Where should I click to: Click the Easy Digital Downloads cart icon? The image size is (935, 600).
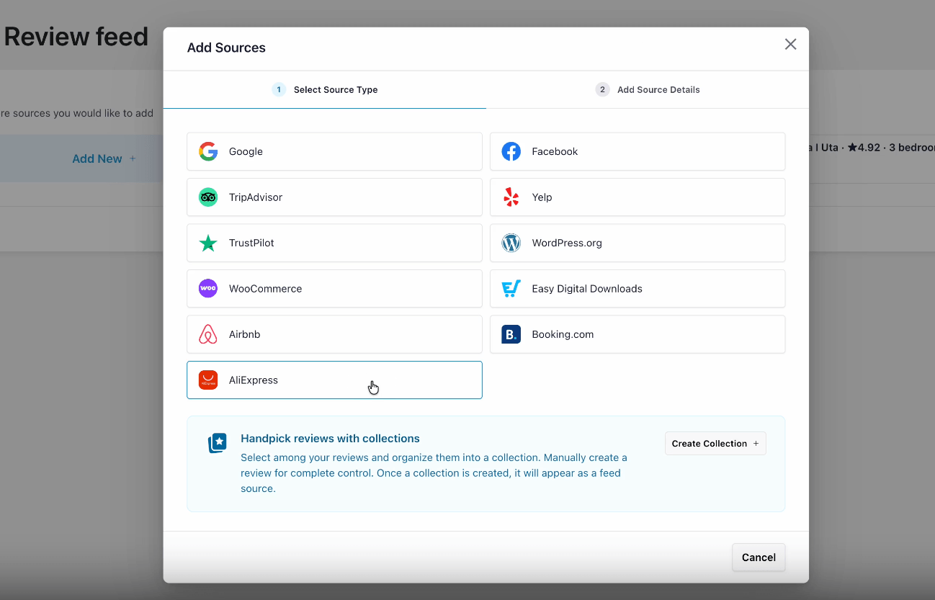pos(511,289)
